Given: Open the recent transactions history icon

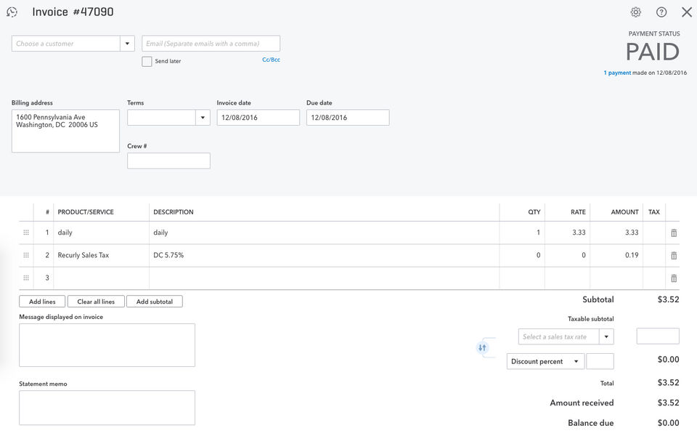Looking at the screenshot, I should point(12,12).
